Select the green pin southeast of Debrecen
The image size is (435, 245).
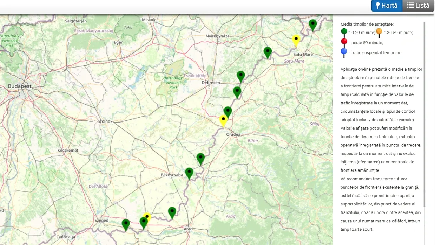point(237,93)
